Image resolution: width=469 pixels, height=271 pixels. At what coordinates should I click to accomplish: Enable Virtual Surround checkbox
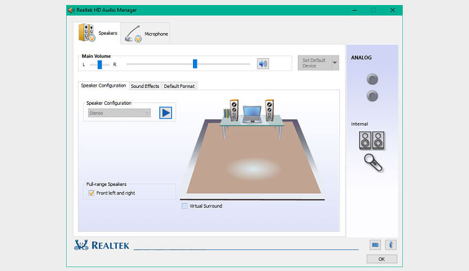[x=185, y=206]
